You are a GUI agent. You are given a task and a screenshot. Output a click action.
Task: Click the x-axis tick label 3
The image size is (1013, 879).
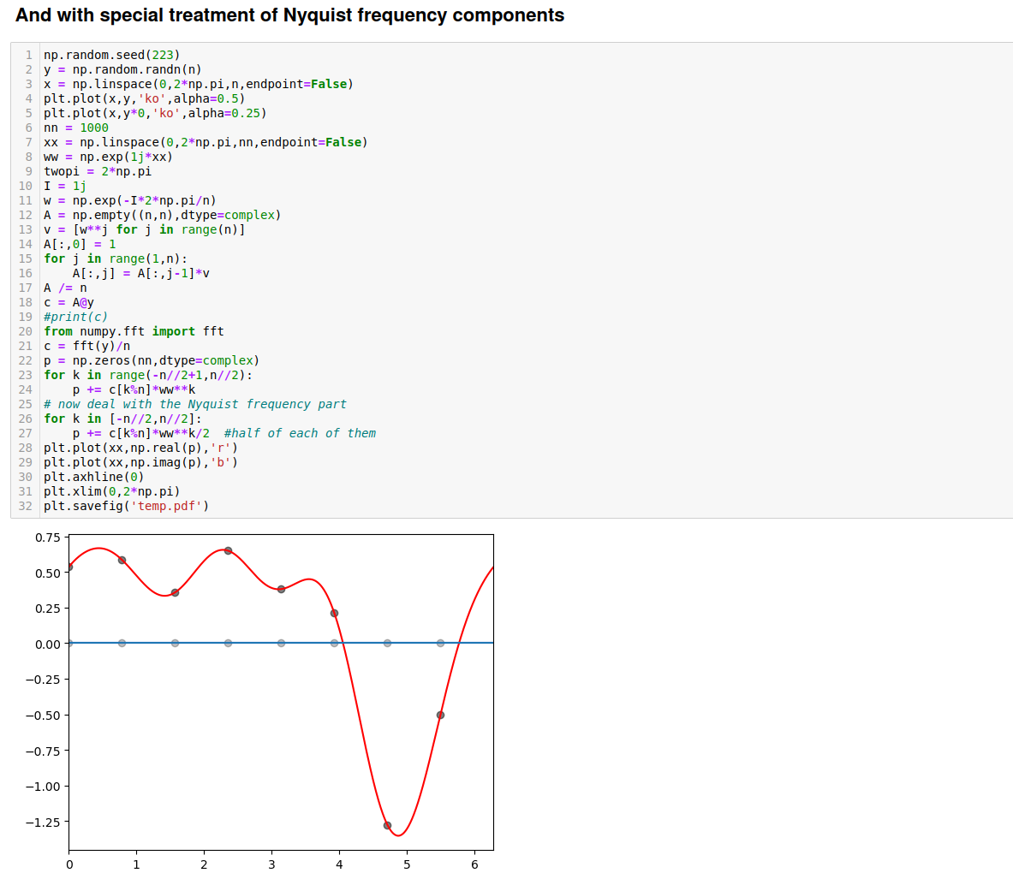coord(271,864)
